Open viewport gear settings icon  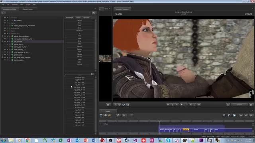(x=251, y=105)
